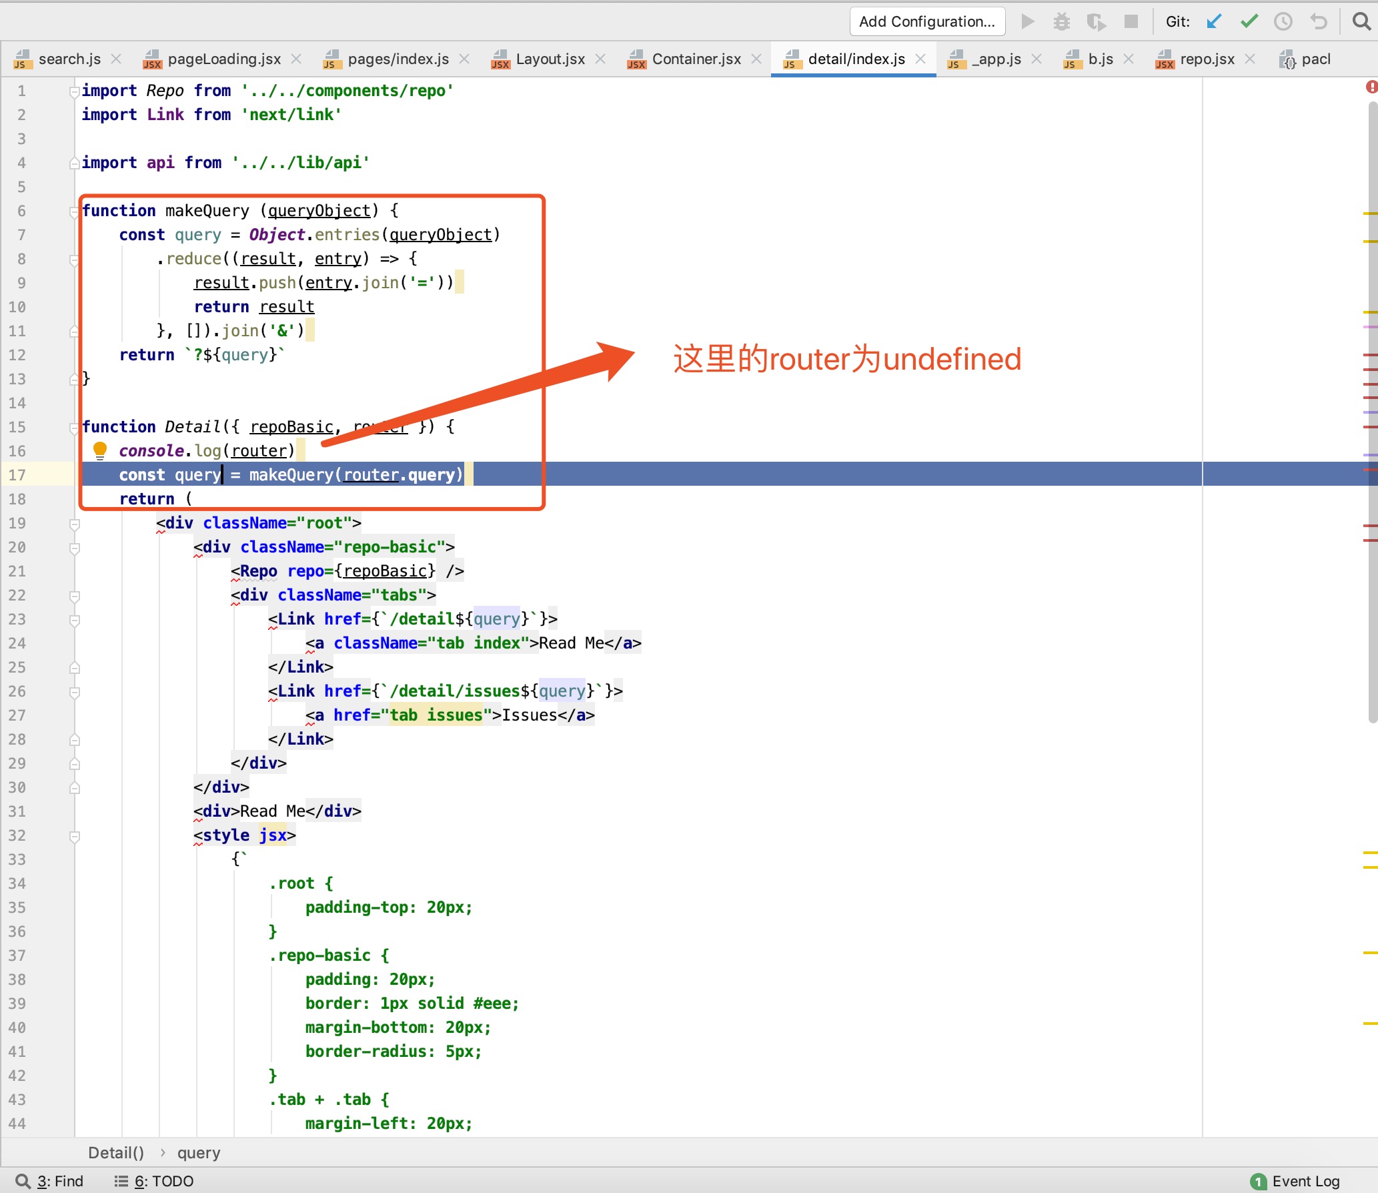Collapse the Detail function fold marker
1378x1193 pixels.
pos(74,428)
